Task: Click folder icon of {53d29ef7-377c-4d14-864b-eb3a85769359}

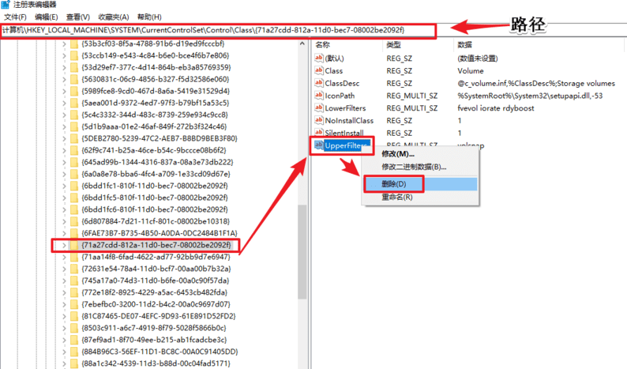Action: tap(74, 67)
